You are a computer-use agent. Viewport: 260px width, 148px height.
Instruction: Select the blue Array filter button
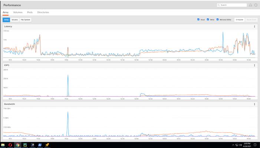[6, 20]
